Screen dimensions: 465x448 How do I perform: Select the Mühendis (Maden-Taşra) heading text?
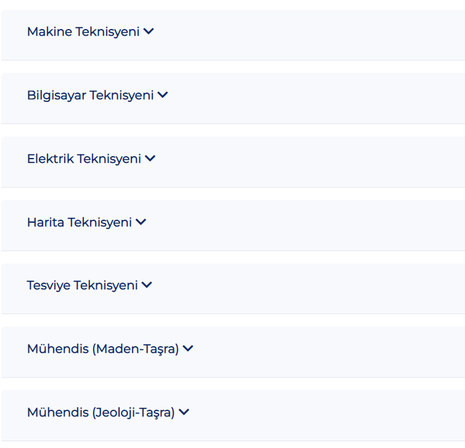coord(103,349)
